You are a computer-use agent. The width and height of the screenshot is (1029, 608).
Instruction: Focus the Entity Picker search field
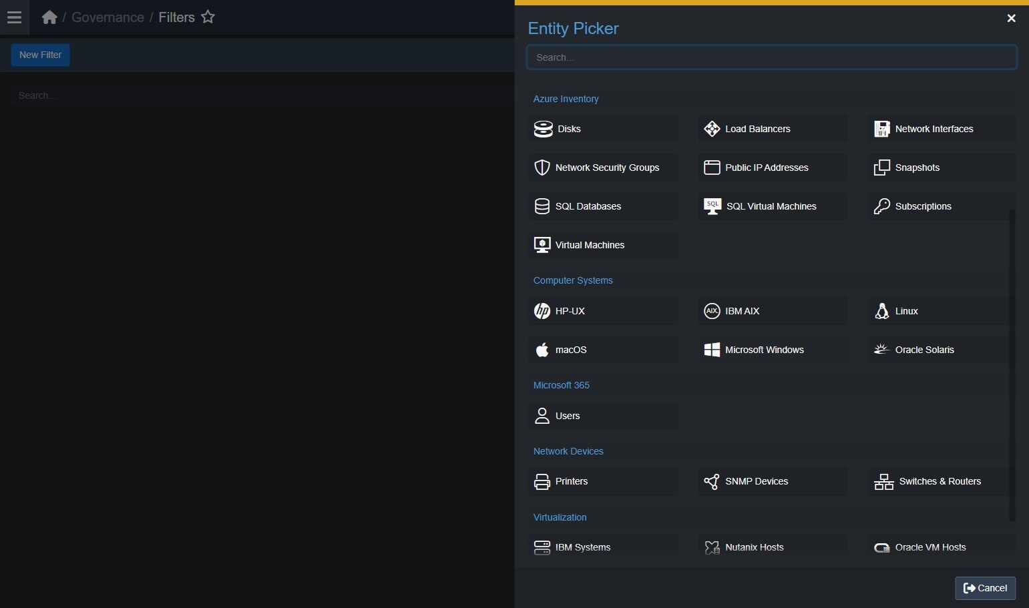tap(771, 57)
